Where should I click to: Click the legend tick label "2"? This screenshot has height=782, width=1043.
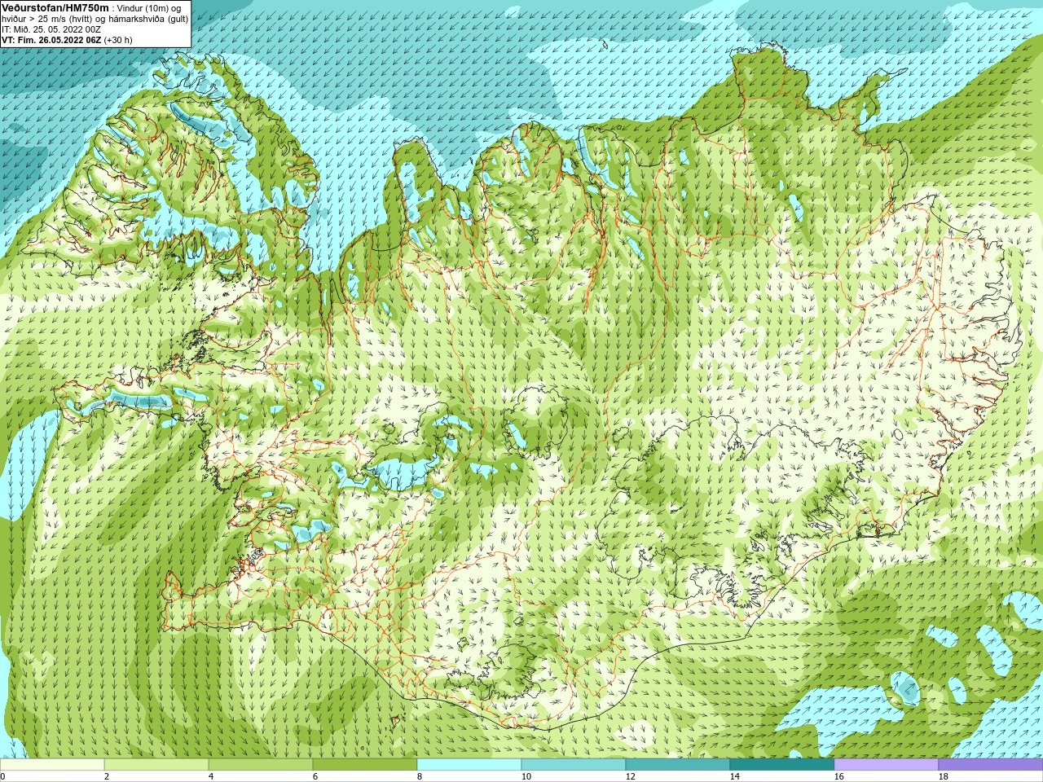coord(107,776)
